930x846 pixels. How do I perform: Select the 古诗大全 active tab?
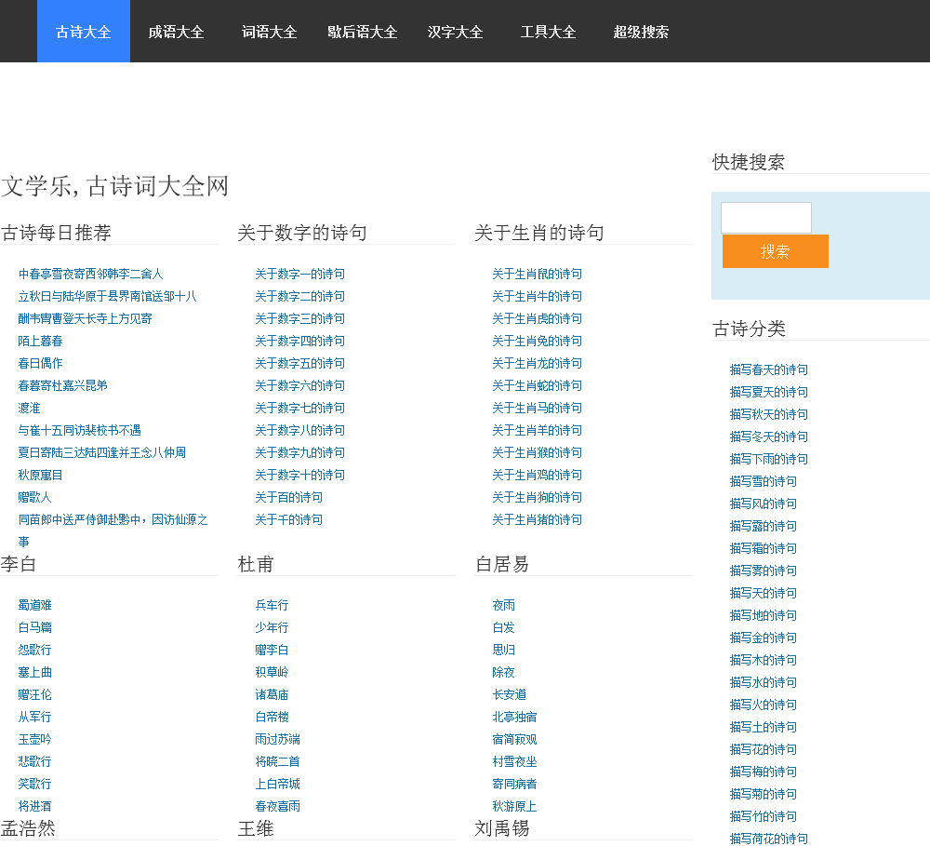[84, 32]
